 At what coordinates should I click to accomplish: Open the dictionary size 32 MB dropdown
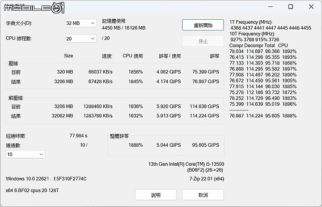(80, 23)
